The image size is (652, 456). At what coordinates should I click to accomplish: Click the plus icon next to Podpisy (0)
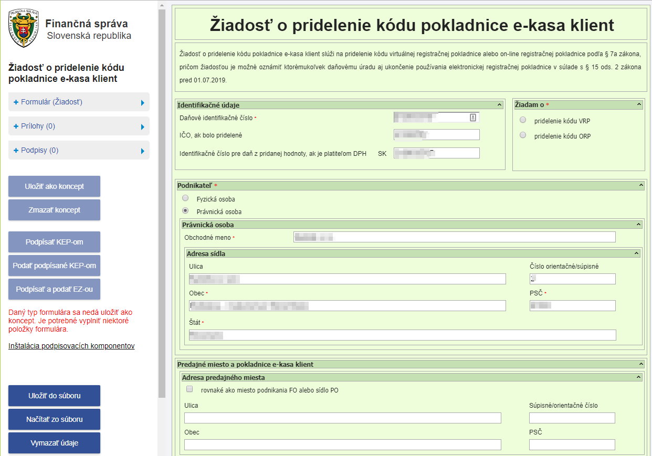16,151
